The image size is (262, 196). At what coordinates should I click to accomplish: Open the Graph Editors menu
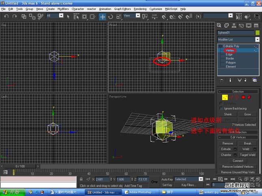coord(122,9)
